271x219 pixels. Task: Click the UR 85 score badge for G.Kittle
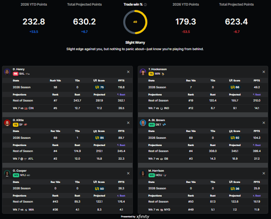click(x=100, y=138)
